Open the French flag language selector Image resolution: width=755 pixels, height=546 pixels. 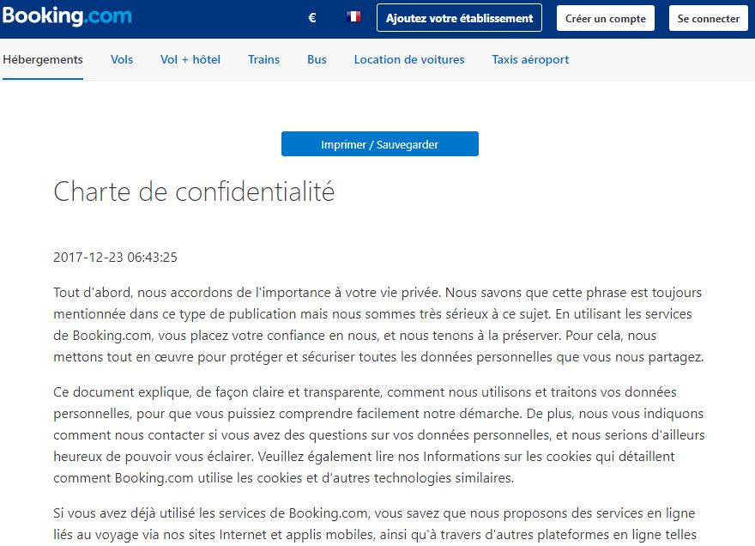(353, 17)
